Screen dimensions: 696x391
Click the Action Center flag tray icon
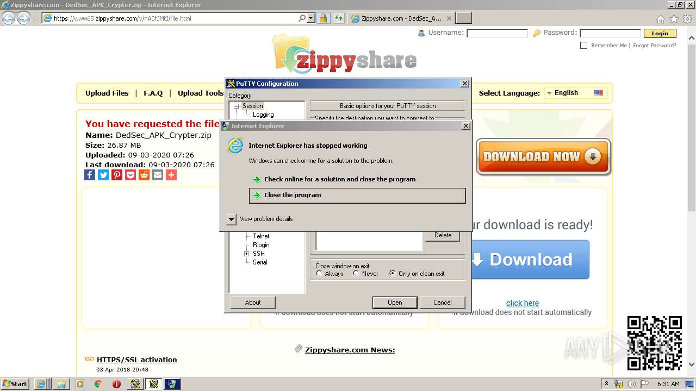click(x=644, y=384)
